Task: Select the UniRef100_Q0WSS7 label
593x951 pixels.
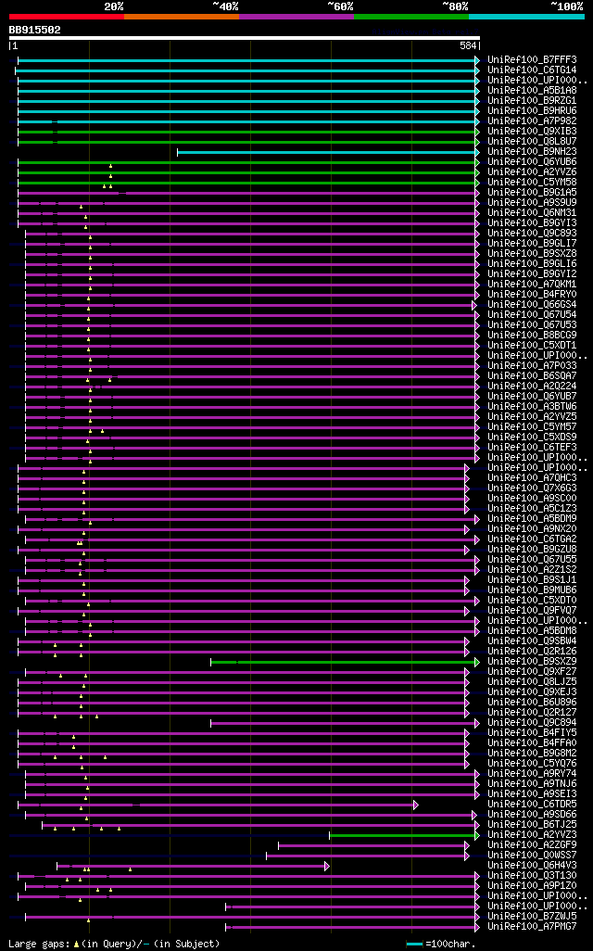Action: pos(532,856)
